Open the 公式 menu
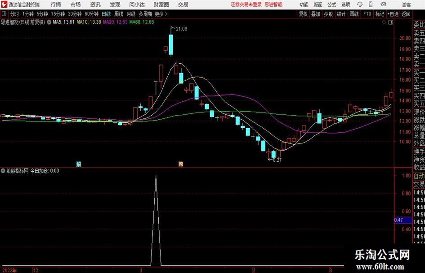The height and width of the screenshot is (273, 425). (x=332, y=4)
